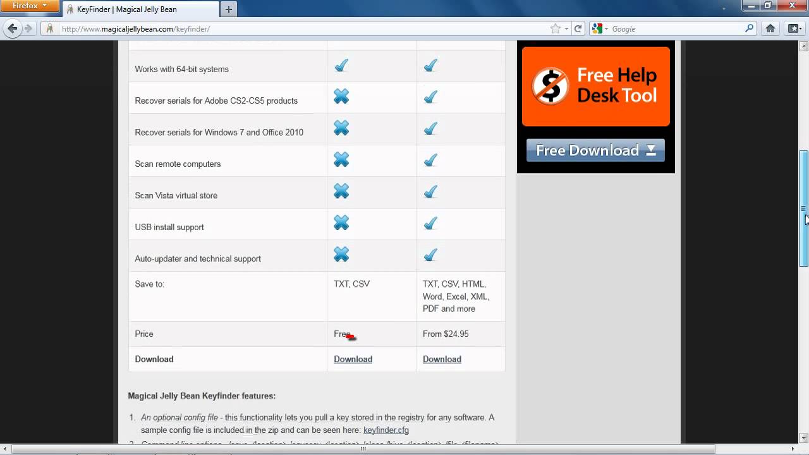Click the check mark for Scan remote computers
The width and height of the screenshot is (809, 455).
point(430,159)
